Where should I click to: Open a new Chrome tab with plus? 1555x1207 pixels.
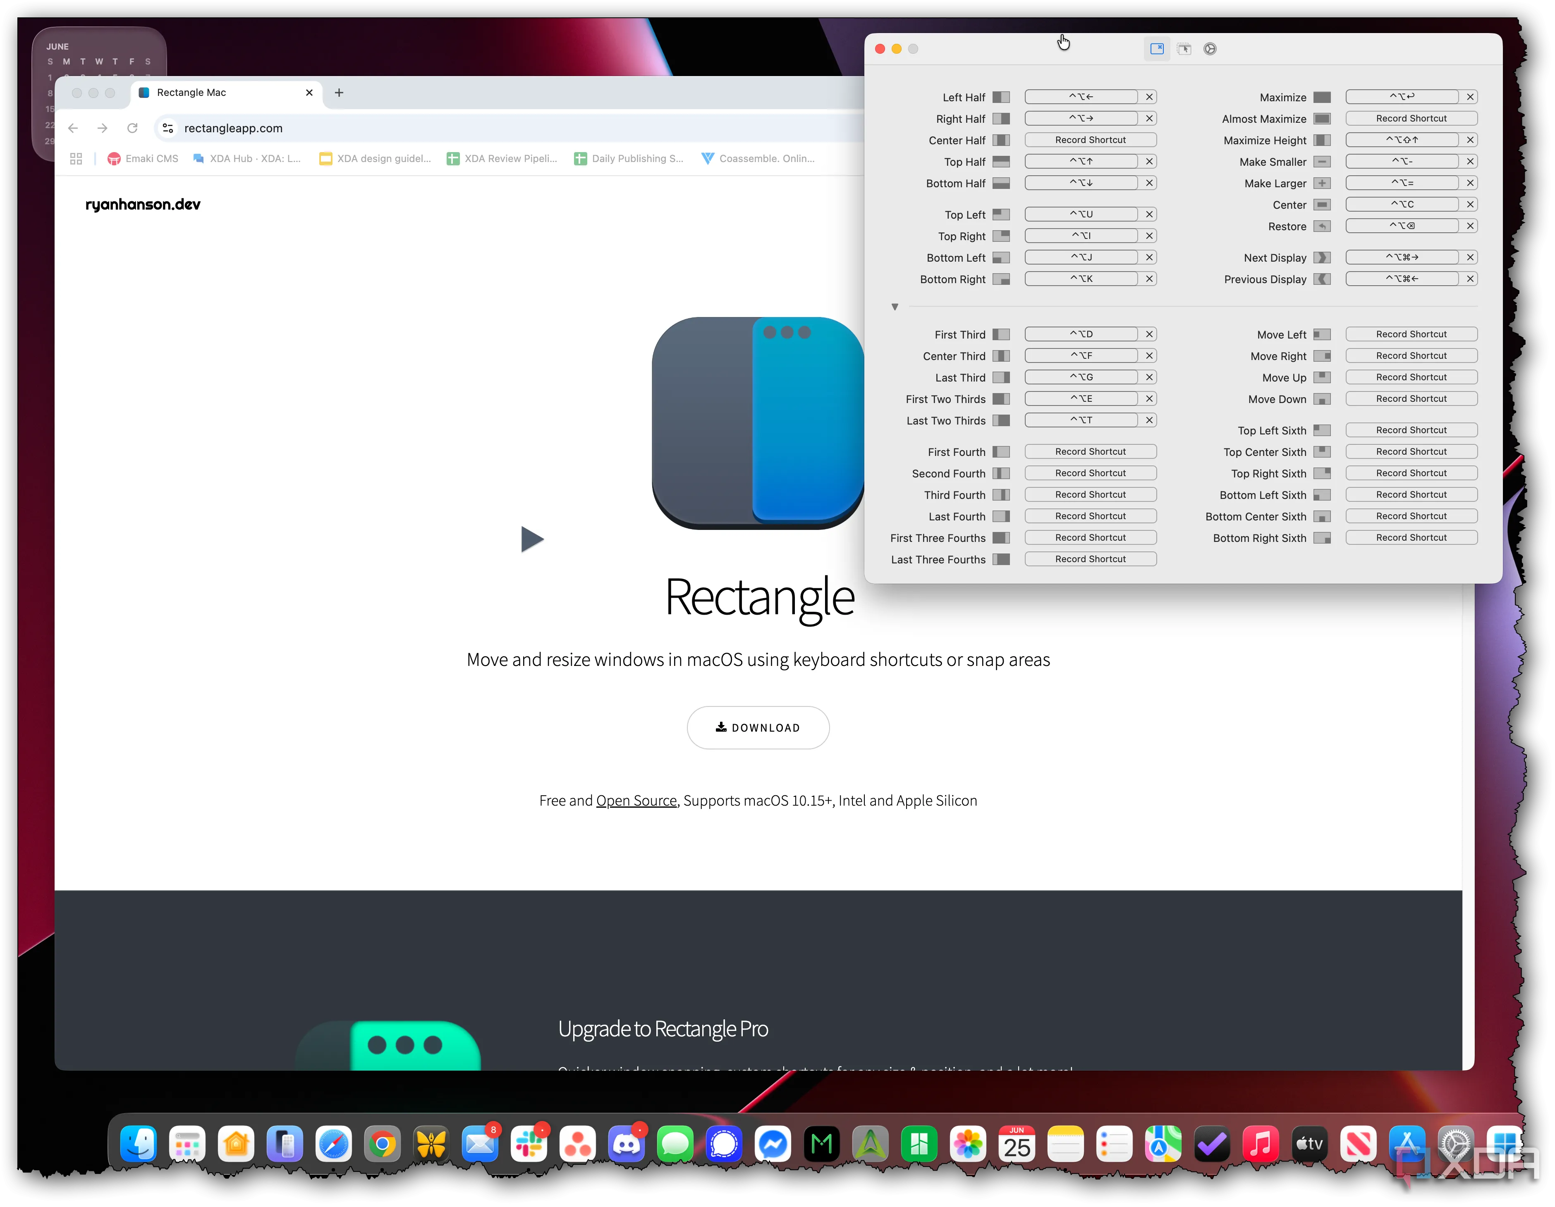click(x=339, y=93)
